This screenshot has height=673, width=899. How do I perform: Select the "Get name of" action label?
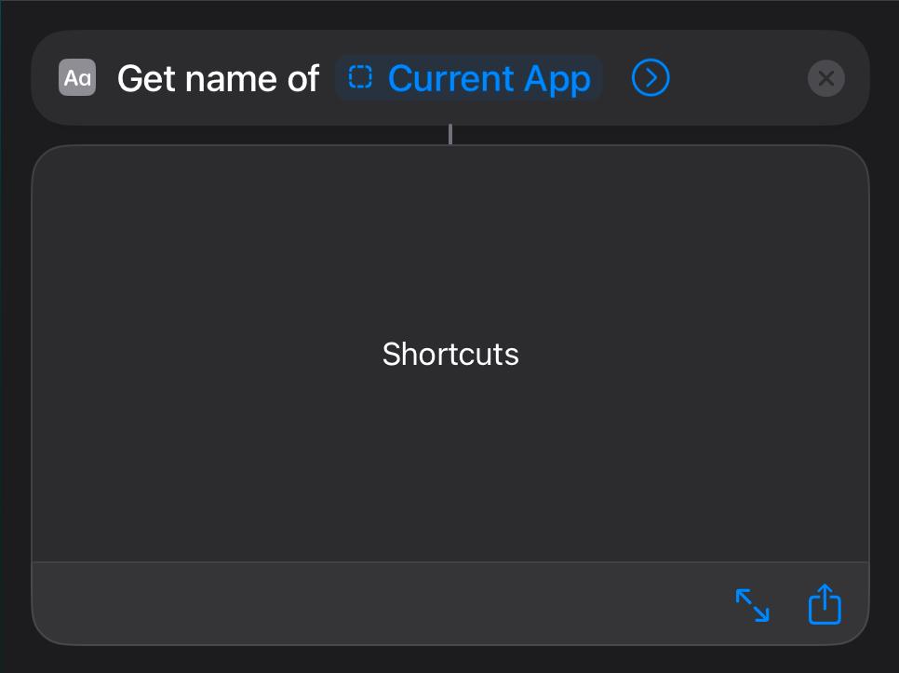pyautogui.click(x=218, y=78)
